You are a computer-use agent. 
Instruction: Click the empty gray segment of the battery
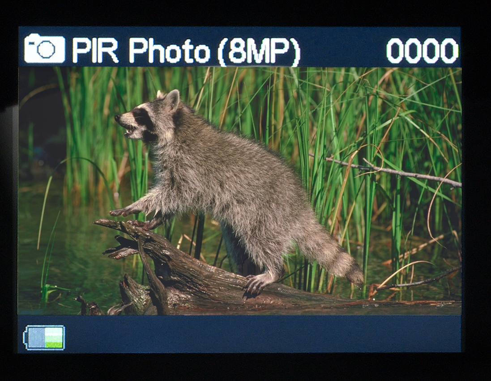click(36, 337)
